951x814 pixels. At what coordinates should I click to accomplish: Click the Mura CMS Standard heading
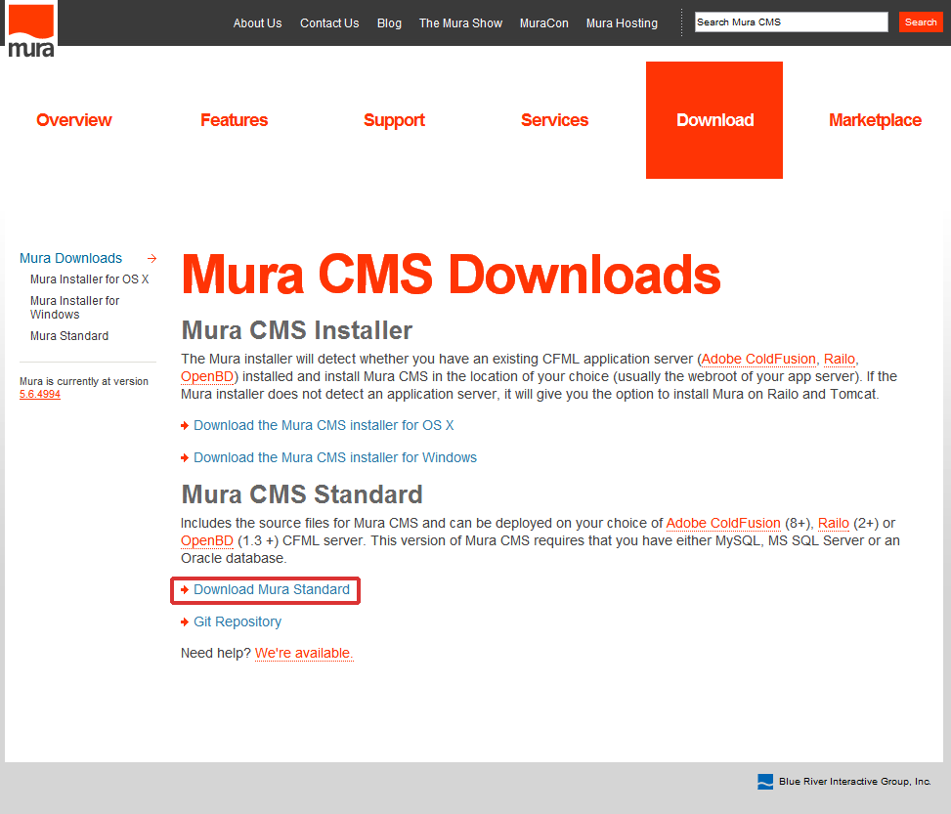pyautogui.click(x=301, y=494)
